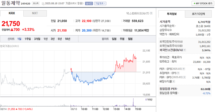The image size is (215, 112).
Task: Select the 3개월 chart period
Action: point(37,39)
